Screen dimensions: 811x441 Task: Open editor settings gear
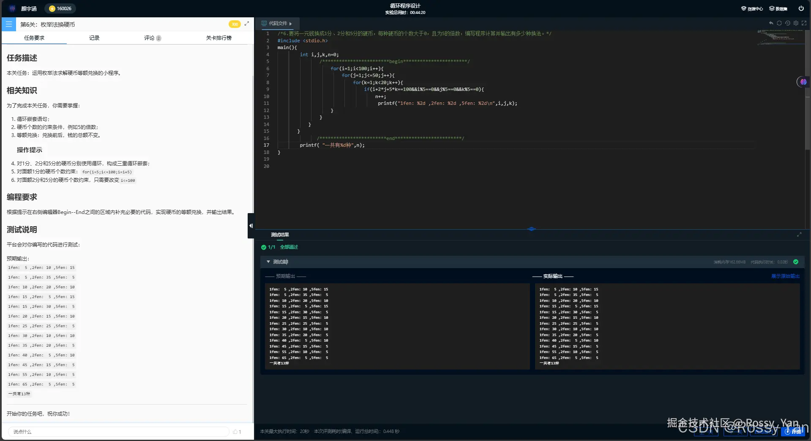pyautogui.click(x=796, y=23)
